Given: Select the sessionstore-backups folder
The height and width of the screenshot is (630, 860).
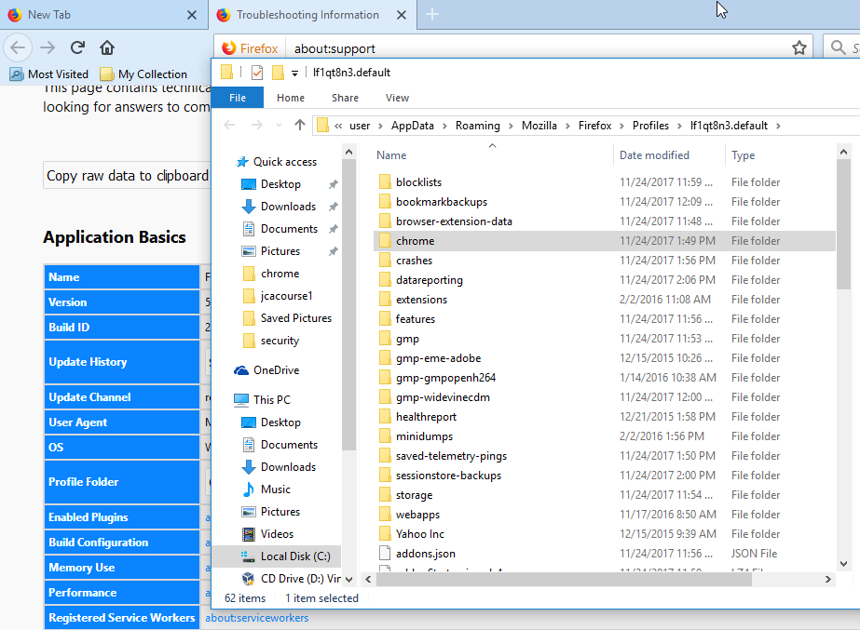Looking at the screenshot, I should [449, 476].
